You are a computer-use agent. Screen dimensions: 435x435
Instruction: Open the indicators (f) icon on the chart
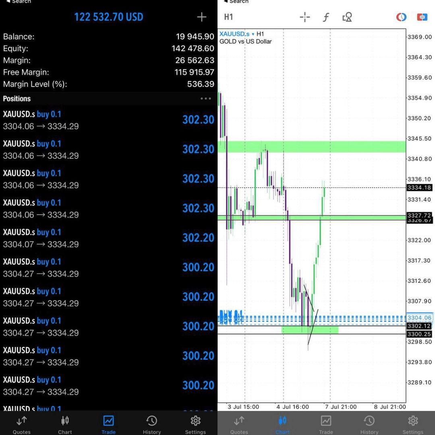[x=326, y=17]
